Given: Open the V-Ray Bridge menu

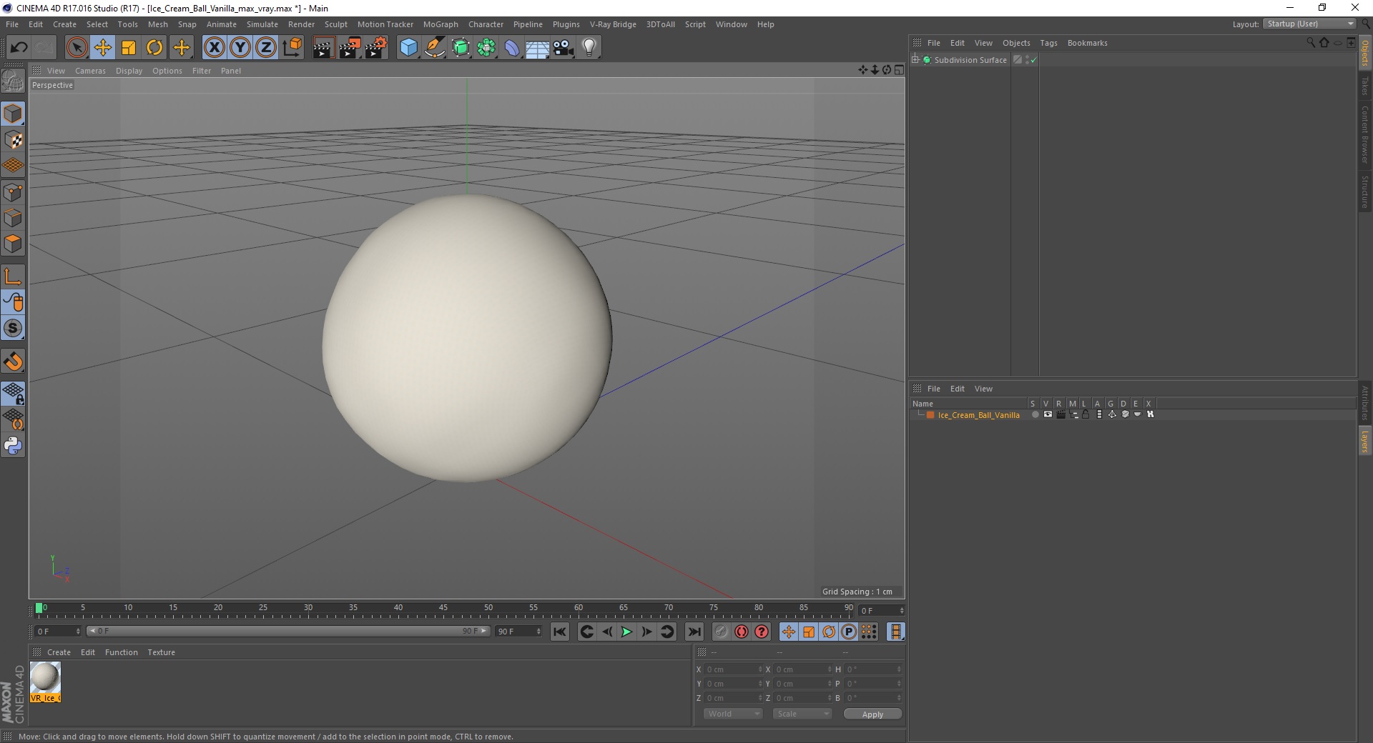Looking at the screenshot, I should 613,24.
